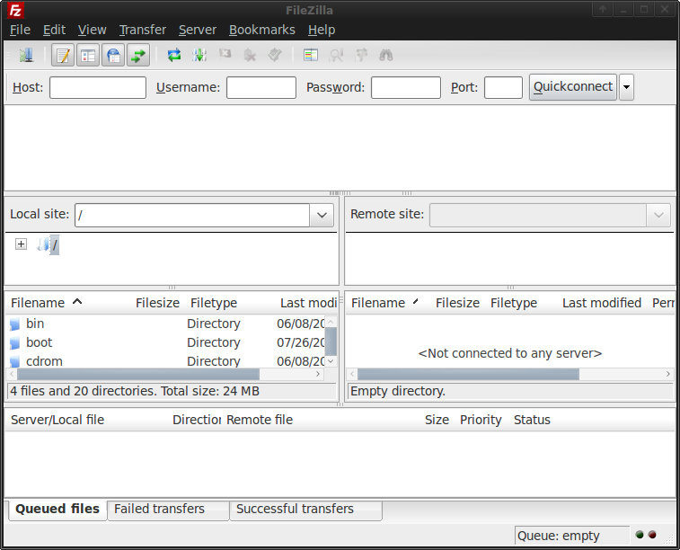The image size is (680, 550).
Task: Toggle synchronized browsing icon
Action: pos(361,55)
